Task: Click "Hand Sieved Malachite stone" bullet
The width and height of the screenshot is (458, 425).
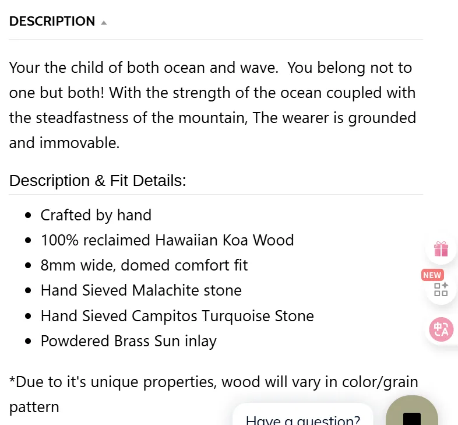Action: 141,290
